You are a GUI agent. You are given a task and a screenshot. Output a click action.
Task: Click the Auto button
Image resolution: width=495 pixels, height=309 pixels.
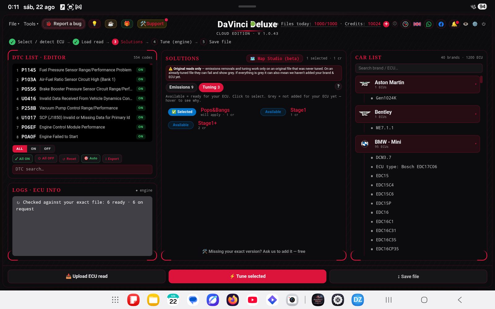click(91, 159)
